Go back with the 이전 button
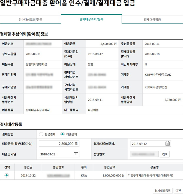 (x=178, y=191)
